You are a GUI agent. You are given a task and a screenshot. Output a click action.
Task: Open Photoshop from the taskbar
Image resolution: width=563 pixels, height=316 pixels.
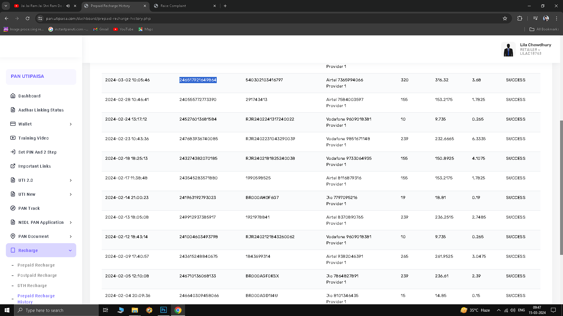(163, 310)
